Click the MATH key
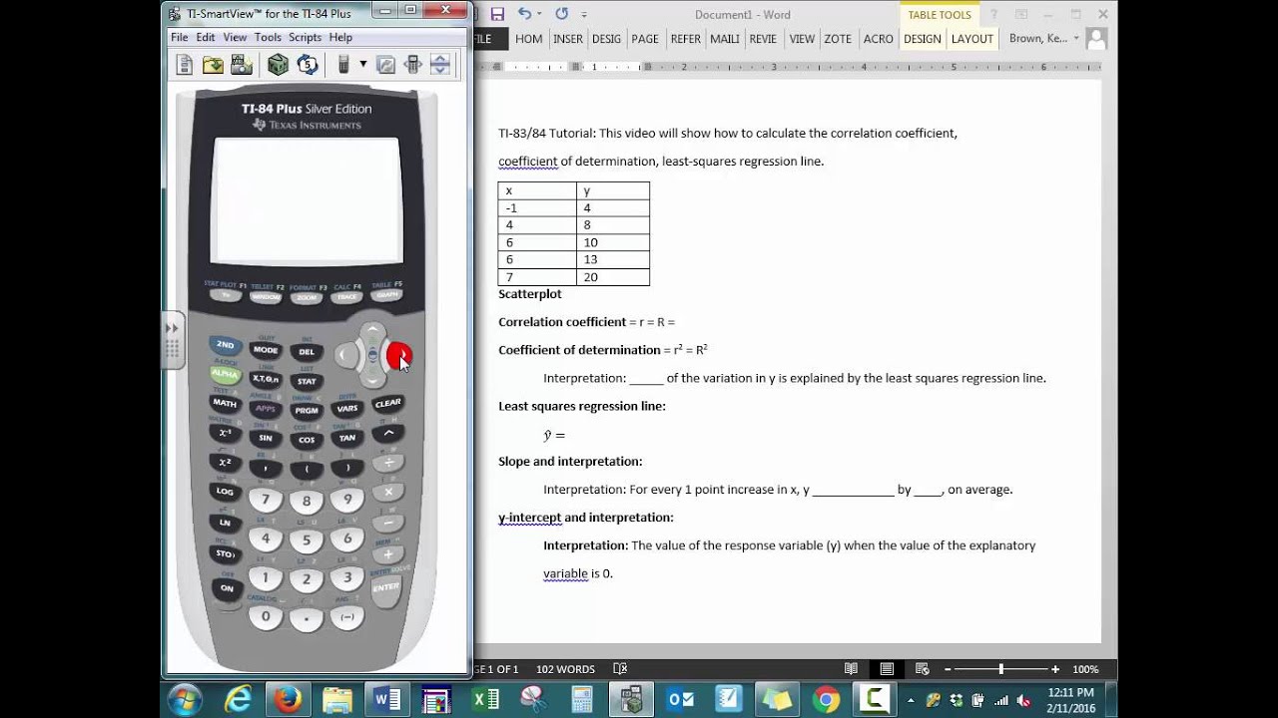Image resolution: width=1278 pixels, height=718 pixels. [x=225, y=403]
